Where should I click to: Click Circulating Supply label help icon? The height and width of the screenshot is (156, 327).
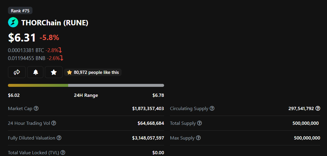pyautogui.click(x=212, y=108)
